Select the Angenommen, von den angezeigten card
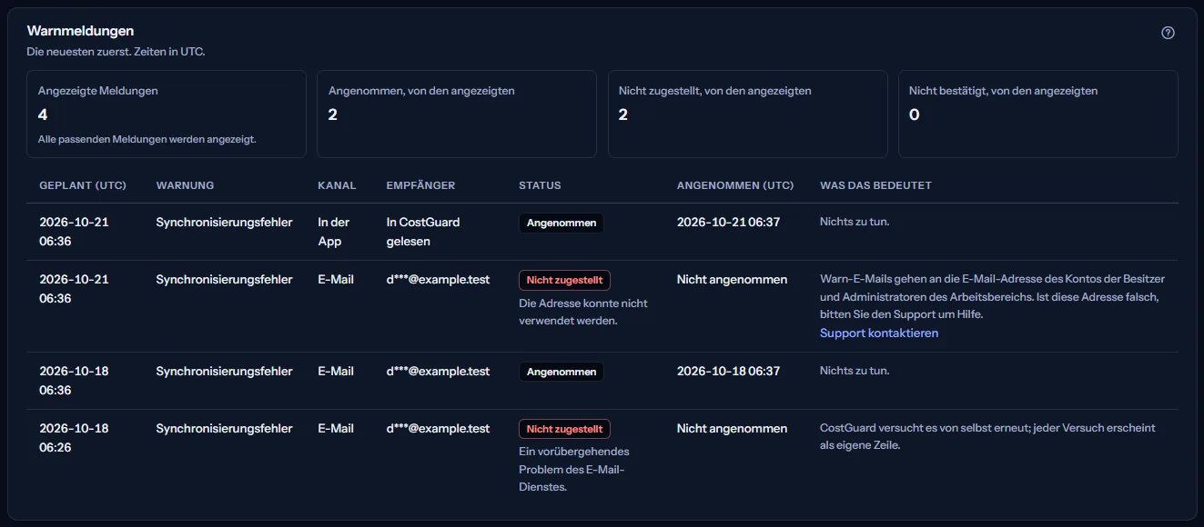 (x=457, y=114)
